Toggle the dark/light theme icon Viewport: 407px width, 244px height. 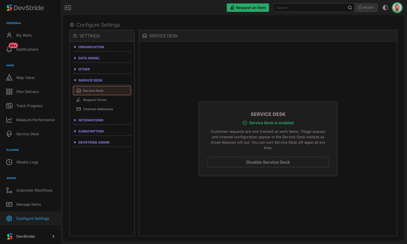(x=385, y=8)
